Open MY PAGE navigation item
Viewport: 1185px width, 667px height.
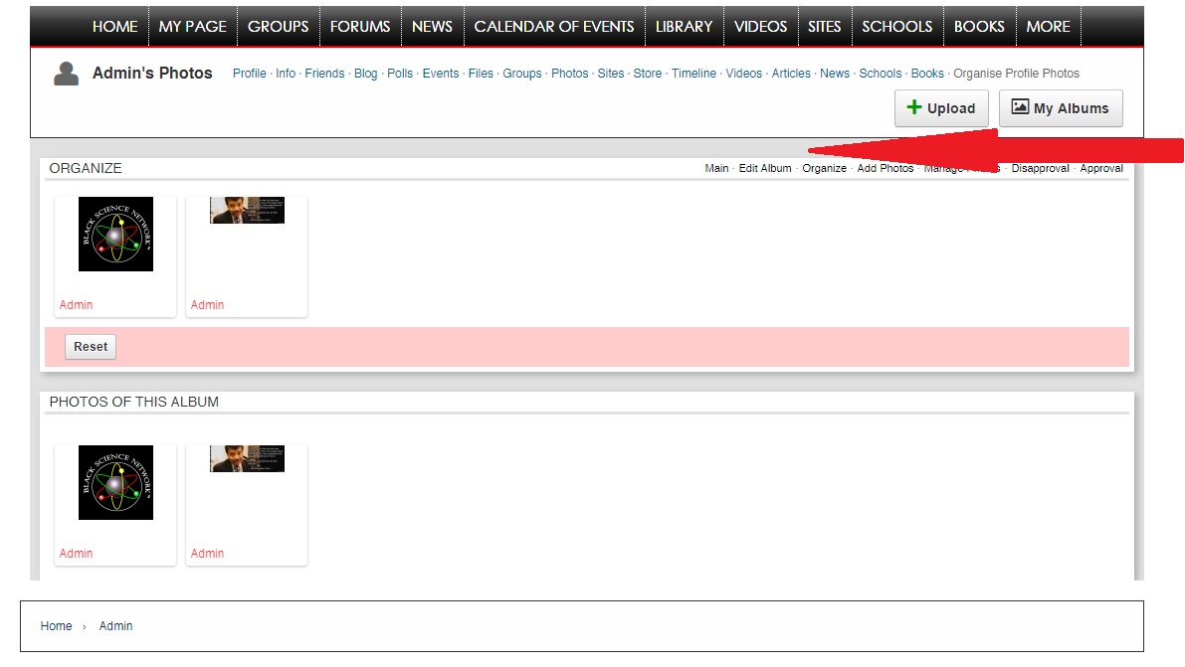coord(193,27)
